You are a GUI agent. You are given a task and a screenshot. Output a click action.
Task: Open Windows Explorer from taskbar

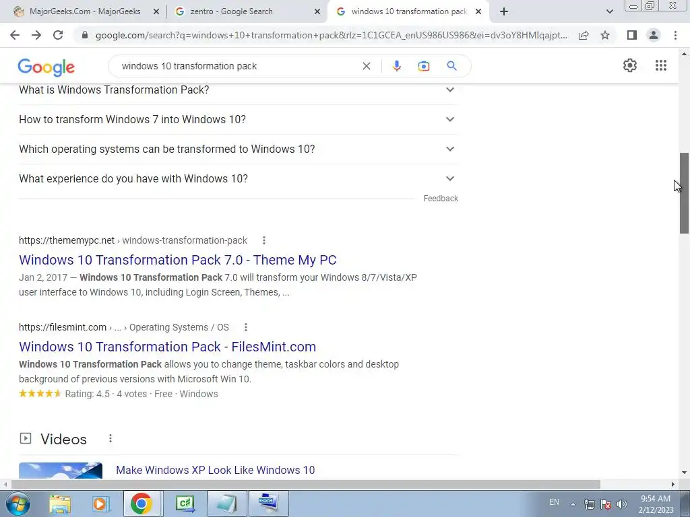(60, 504)
